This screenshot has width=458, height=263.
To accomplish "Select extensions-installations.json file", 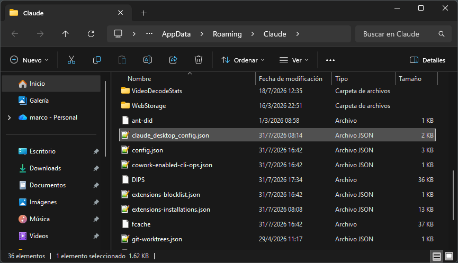I will [x=277, y=210].
